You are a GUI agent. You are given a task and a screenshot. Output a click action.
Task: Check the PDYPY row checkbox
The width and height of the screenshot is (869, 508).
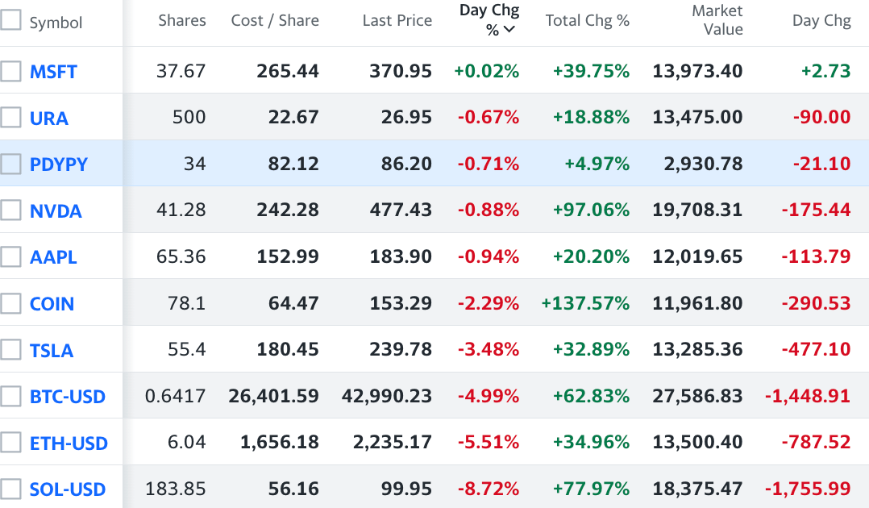tap(10, 164)
